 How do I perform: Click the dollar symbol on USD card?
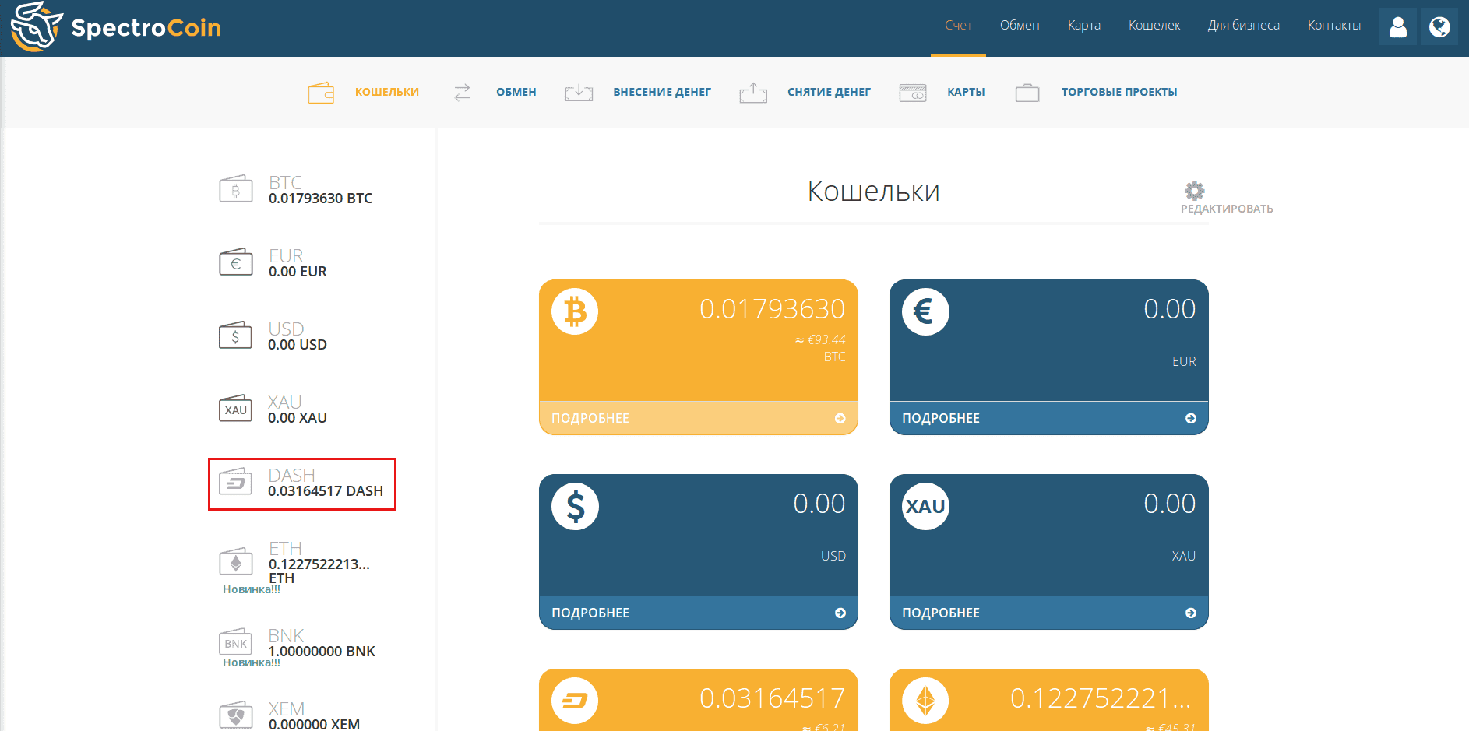click(x=575, y=506)
